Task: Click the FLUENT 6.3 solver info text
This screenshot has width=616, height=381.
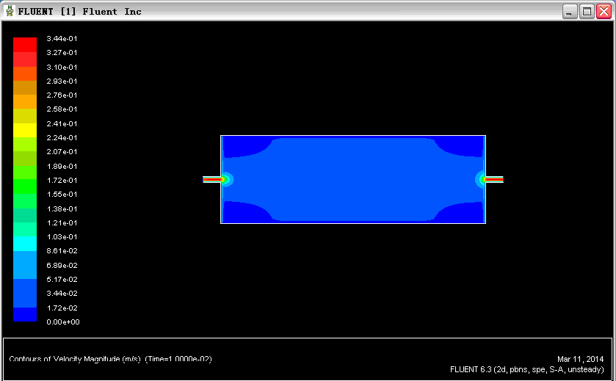Action: (x=526, y=369)
